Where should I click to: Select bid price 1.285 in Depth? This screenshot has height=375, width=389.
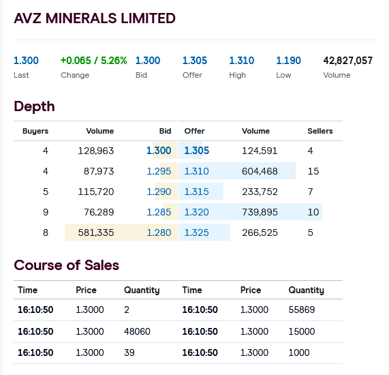(159, 212)
